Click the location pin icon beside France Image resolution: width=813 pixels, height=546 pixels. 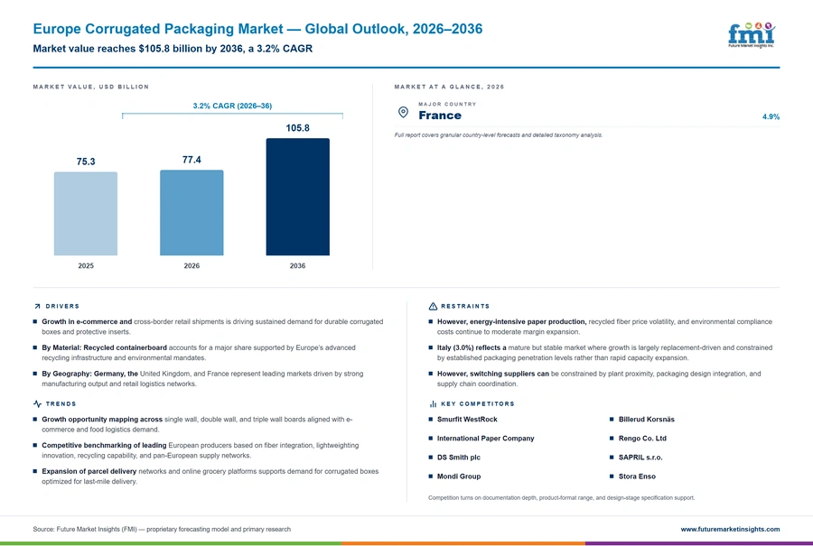tap(403, 112)
